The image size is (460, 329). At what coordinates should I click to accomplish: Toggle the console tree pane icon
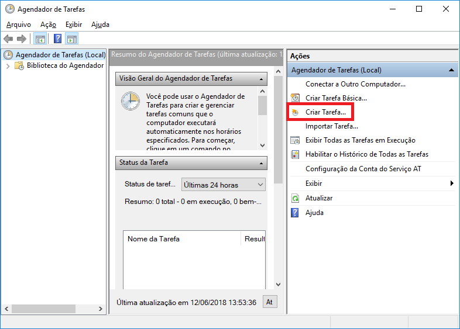[40, 39]
